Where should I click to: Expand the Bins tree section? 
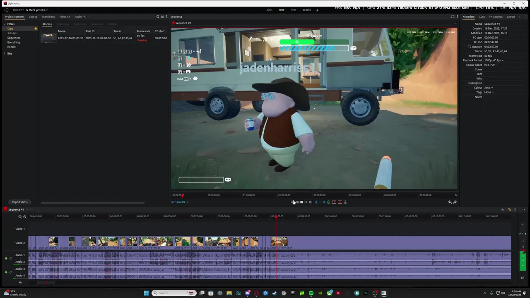coord(5,53)
